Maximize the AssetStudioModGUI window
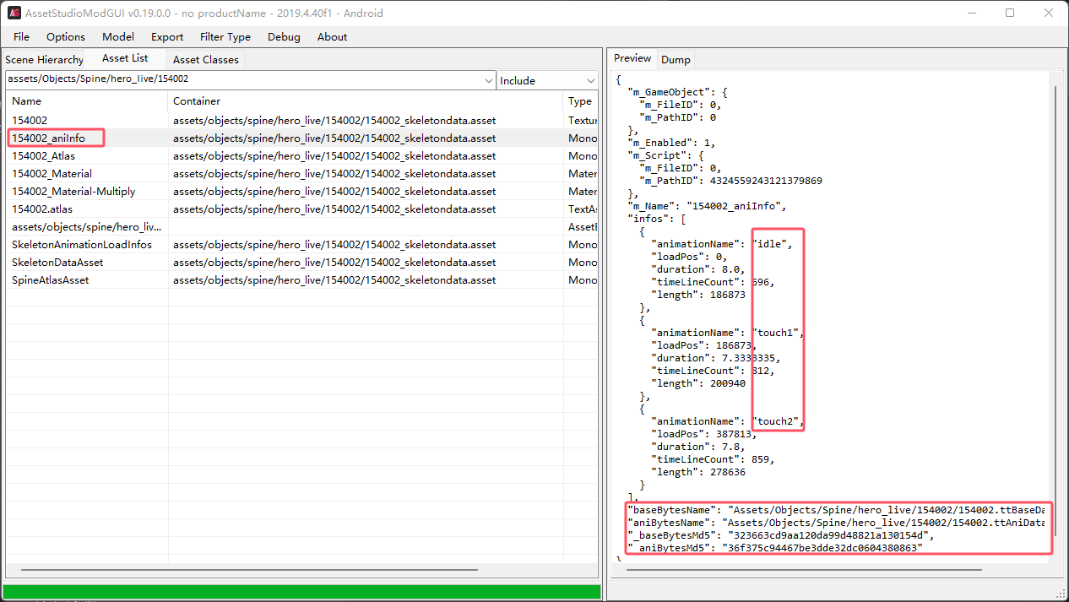Viewport: 1069px width, 602px height. pos(1011,13)
